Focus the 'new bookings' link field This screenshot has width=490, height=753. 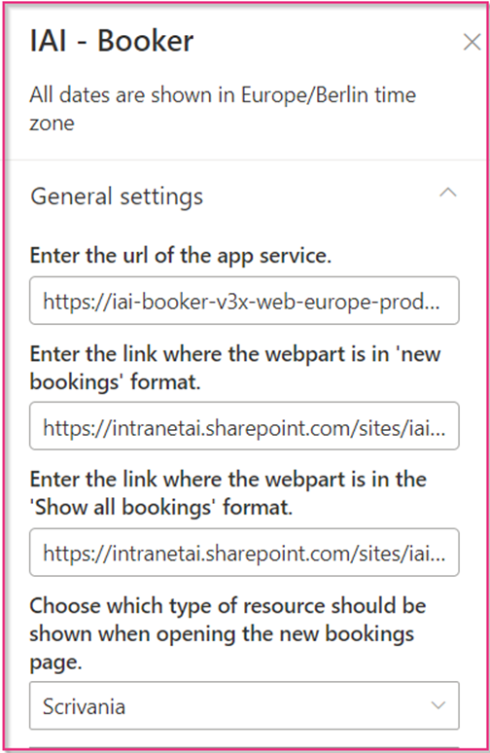coord(244,426)
